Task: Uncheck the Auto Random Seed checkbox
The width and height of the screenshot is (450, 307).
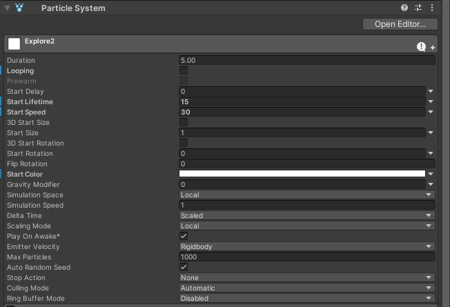Action: click(x=184, y=267)
